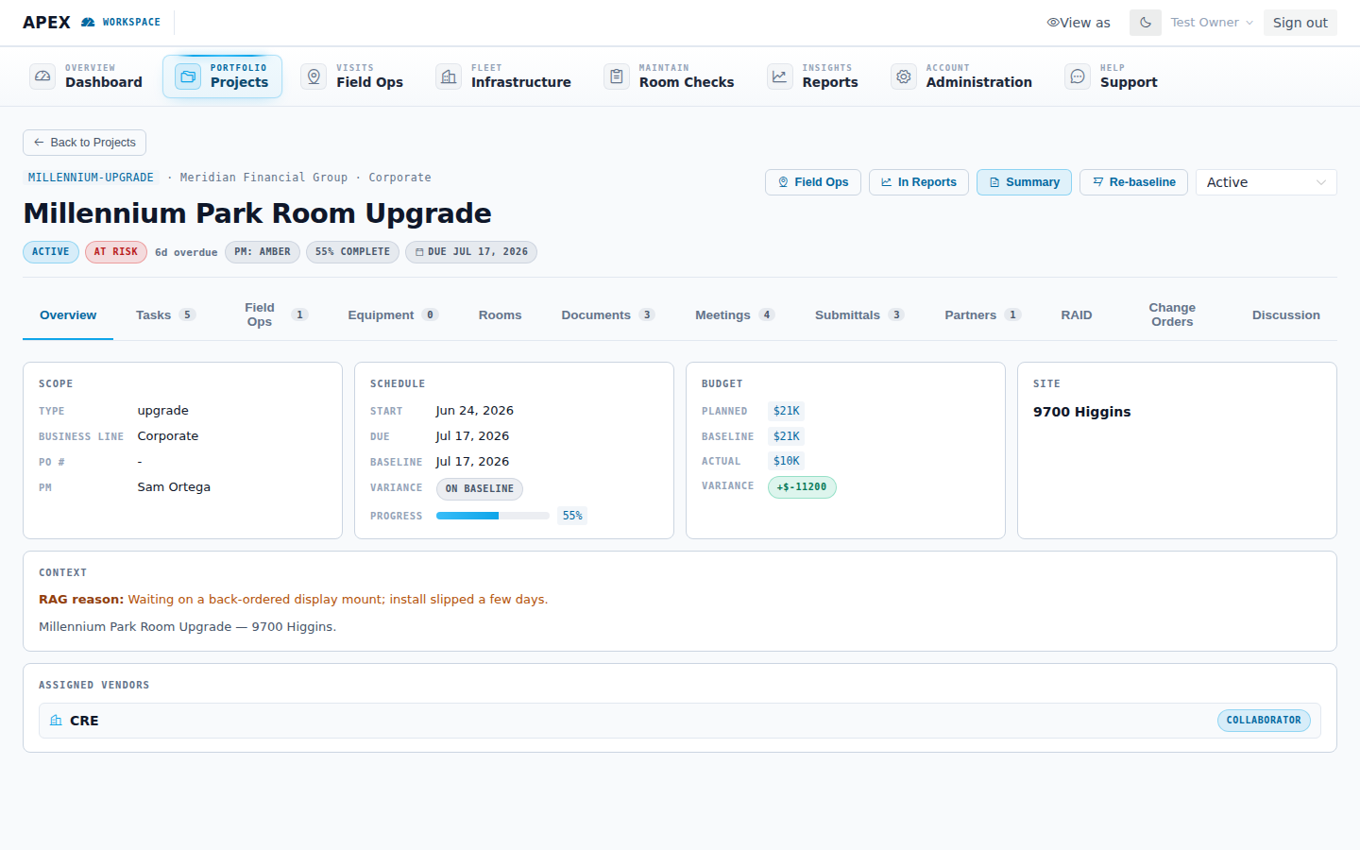This screenshot has height=850, width=1360.
Task: Select the RAID tab
Action: coord(1077,315)
